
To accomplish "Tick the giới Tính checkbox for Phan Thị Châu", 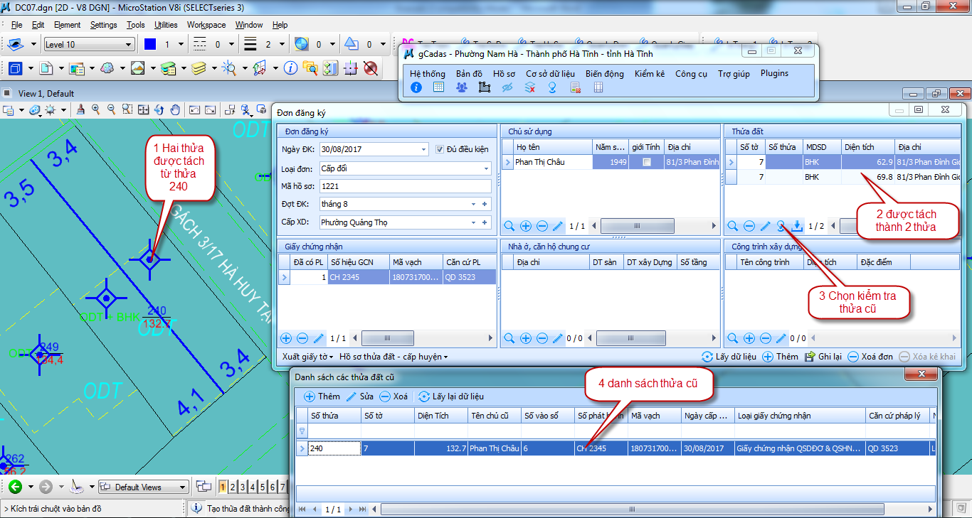I will coord(646,162).
